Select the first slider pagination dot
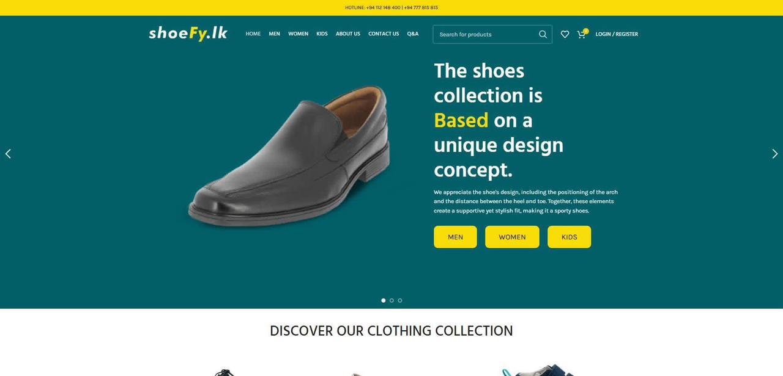 [384, 300]
